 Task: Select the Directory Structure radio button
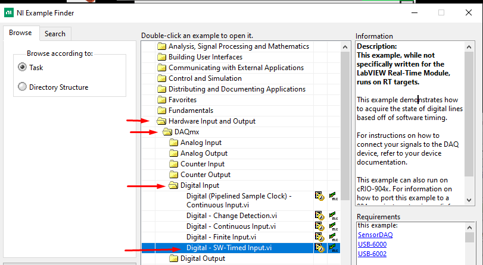click(x=23, y=87)
